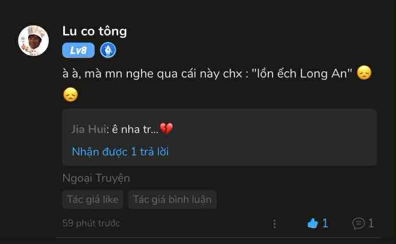Click the Lv8 level badge
Screen dimensions: 396x244
[78, 50]
